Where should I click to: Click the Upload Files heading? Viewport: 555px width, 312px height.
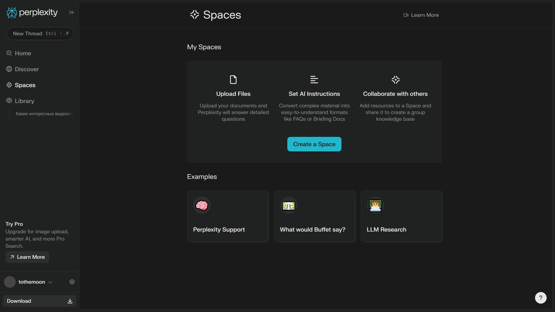tap(233, 94)
